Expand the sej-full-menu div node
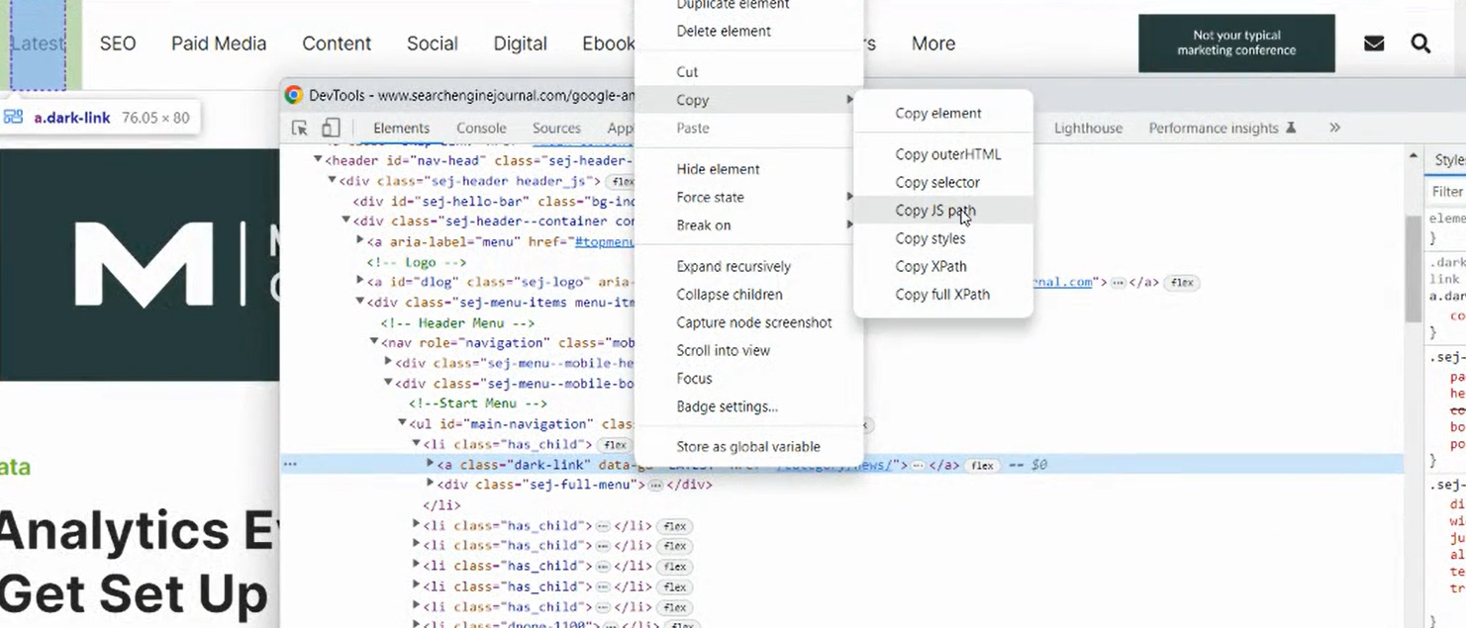Viewport: 1466px width, 628px height. point(430,485)
